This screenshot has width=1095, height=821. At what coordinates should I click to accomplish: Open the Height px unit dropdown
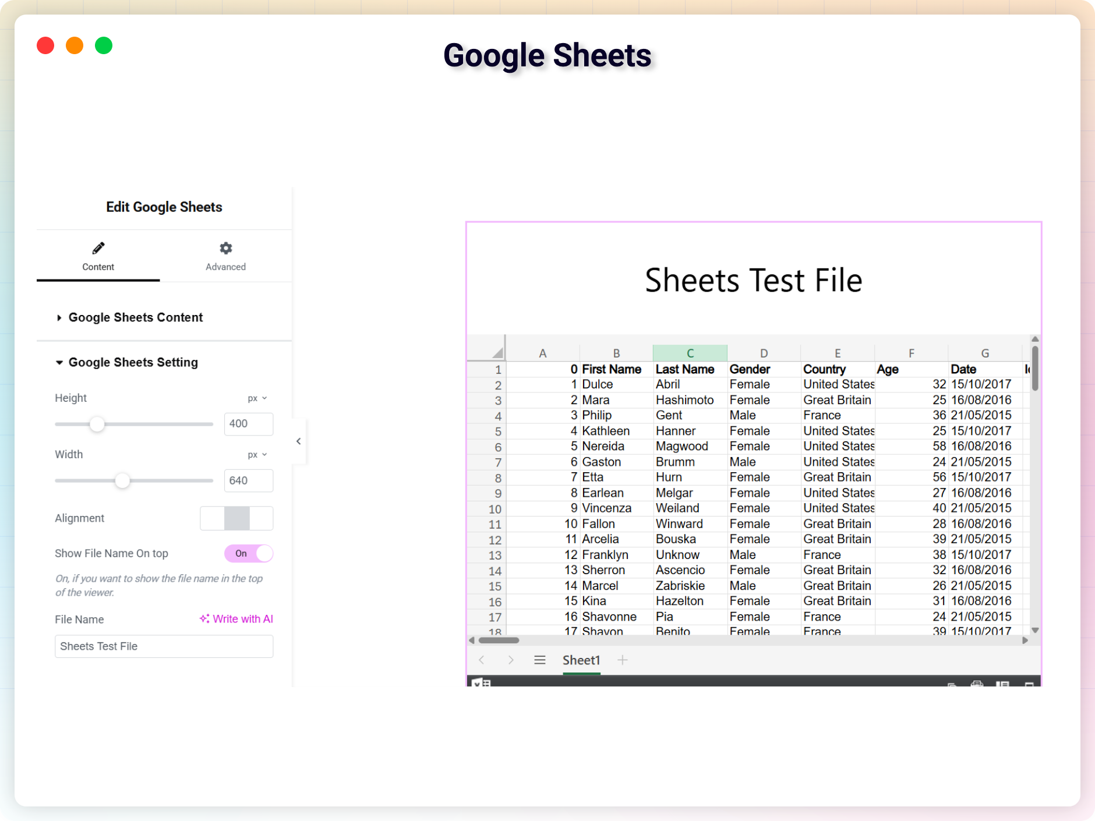click(257, 398)
